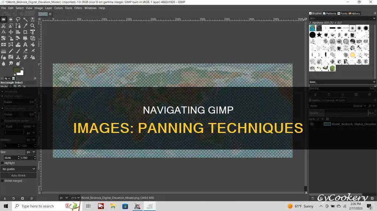Click the canvas horizontal scrollbar
The height and width of the screenshot is (211, 377).
[173, 193]
